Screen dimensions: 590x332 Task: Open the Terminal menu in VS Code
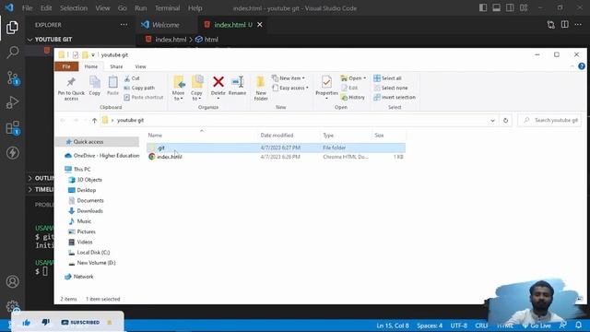167,8
